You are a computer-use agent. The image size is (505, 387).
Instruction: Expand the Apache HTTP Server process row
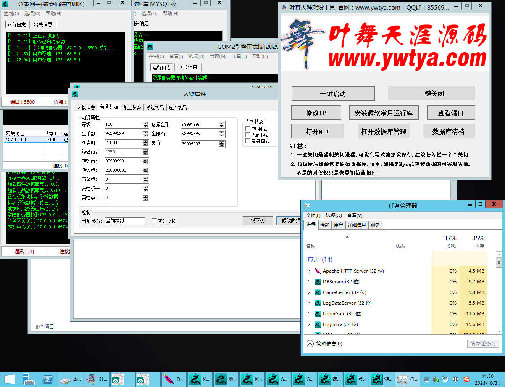pyautogui.click(x=309, y=271)
